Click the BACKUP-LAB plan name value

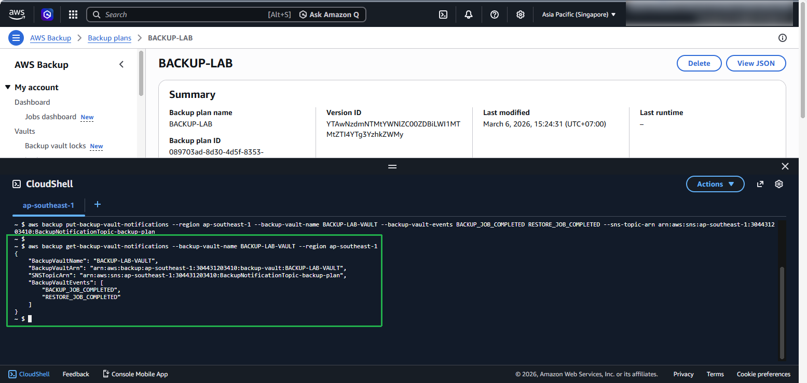point(190,124)
